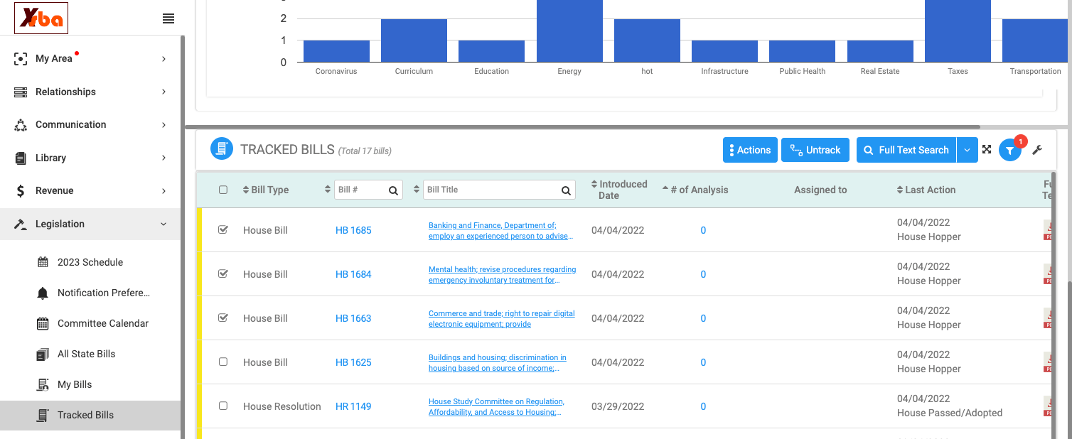
Task: Focus the Bill # search field
Action: coord(368,190)
